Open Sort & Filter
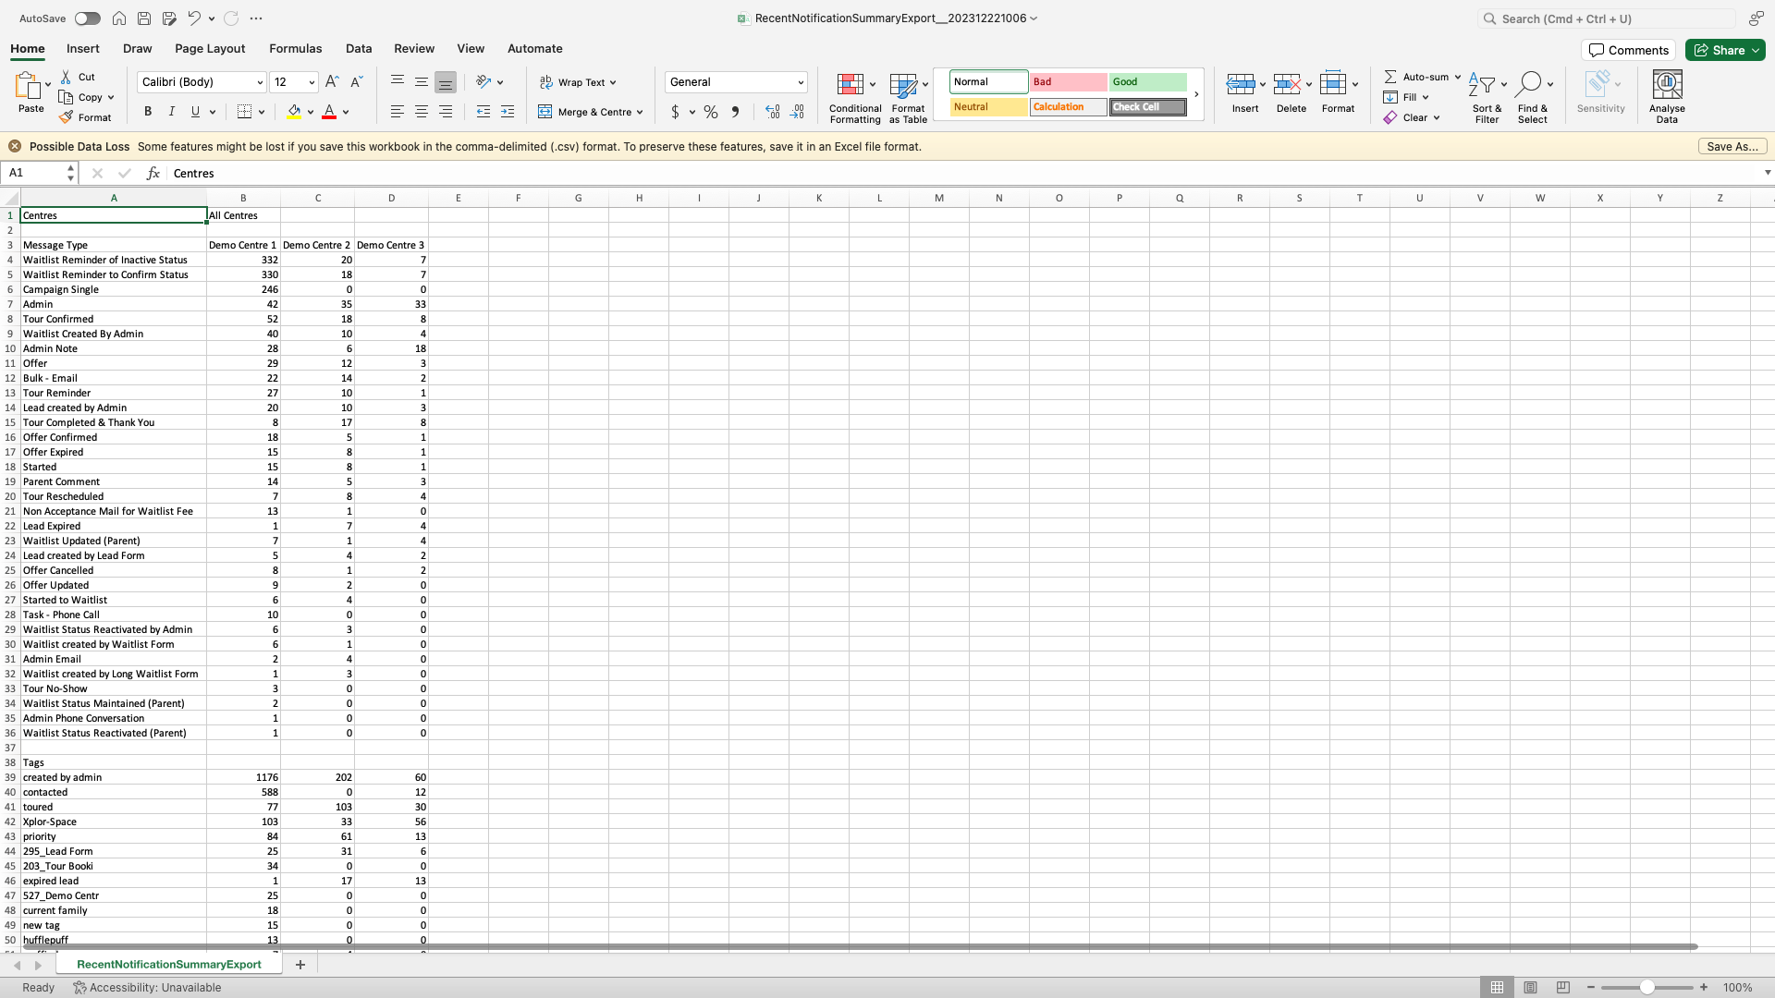This screenshot has height=998, width=1775. pos(1487,98)
